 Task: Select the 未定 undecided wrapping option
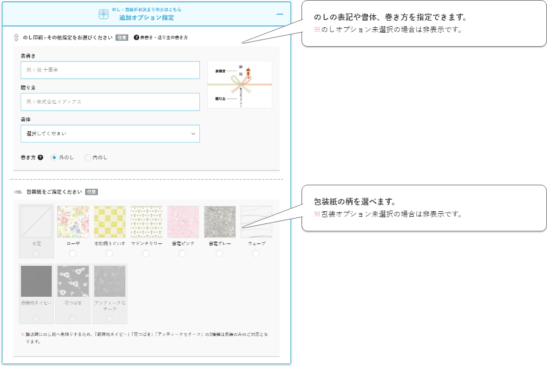[36, 253]
